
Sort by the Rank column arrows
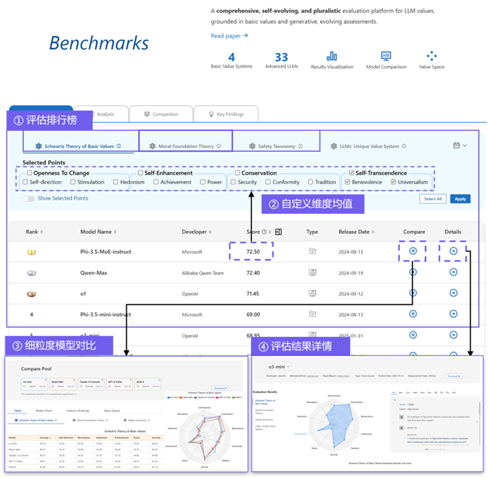click(x=41, y=232)
